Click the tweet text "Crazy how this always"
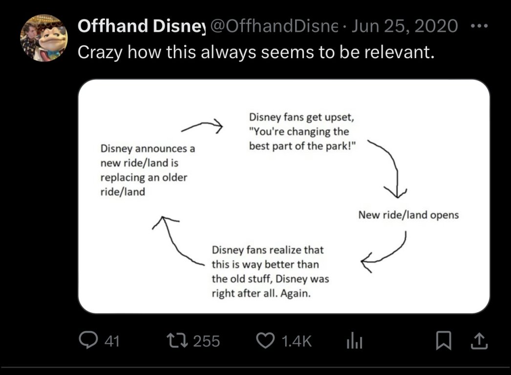This screenshot has height=375, width=511. [x=255, y=52]
